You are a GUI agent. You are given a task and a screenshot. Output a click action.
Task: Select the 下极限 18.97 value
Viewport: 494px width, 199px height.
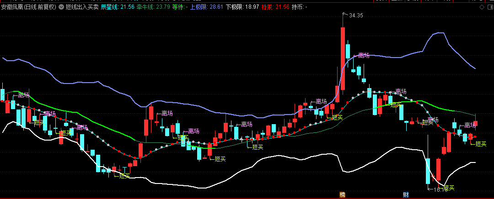[x=242, y=7]
